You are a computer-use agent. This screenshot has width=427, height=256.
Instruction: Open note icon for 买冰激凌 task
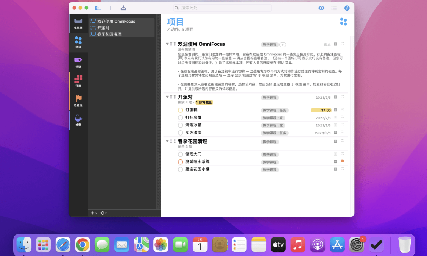335,133
